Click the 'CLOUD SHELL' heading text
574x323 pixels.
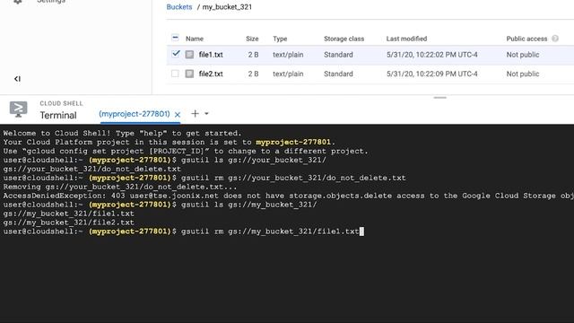pos(61,104)
